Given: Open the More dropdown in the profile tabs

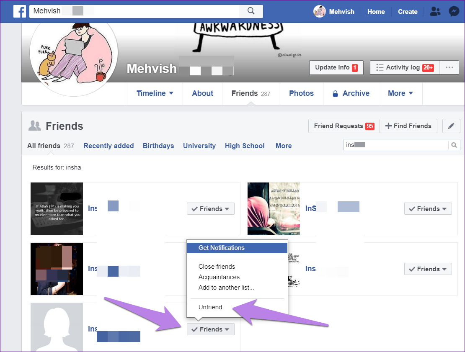Looking at the screenshot, I should click(400, 93).
